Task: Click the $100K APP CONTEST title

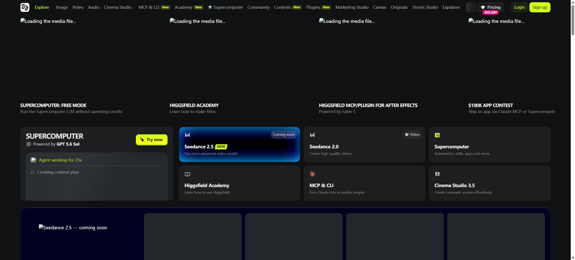Action: click(x=490, y=105)
